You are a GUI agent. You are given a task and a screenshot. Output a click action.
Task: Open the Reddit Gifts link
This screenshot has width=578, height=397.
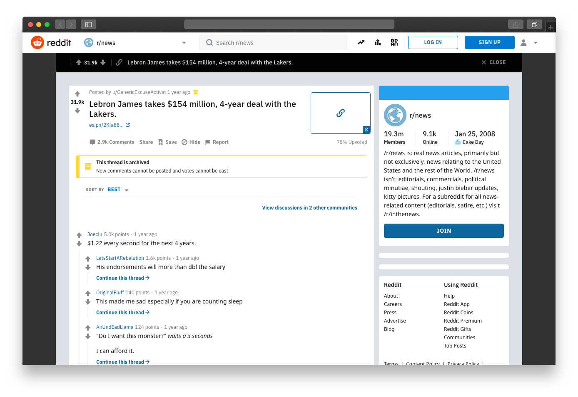(458, 329)
